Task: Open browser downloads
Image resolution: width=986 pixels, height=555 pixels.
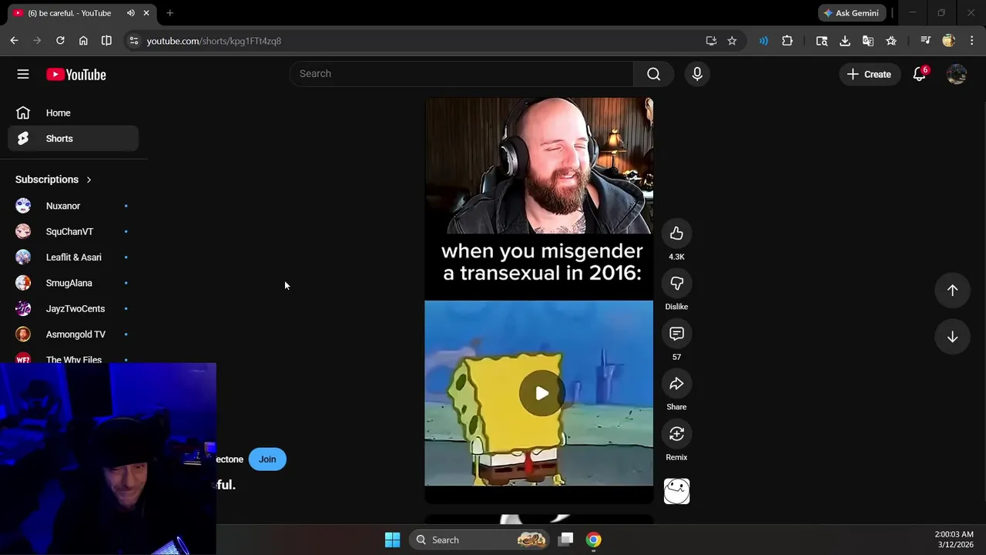Action: coord(845,41)
